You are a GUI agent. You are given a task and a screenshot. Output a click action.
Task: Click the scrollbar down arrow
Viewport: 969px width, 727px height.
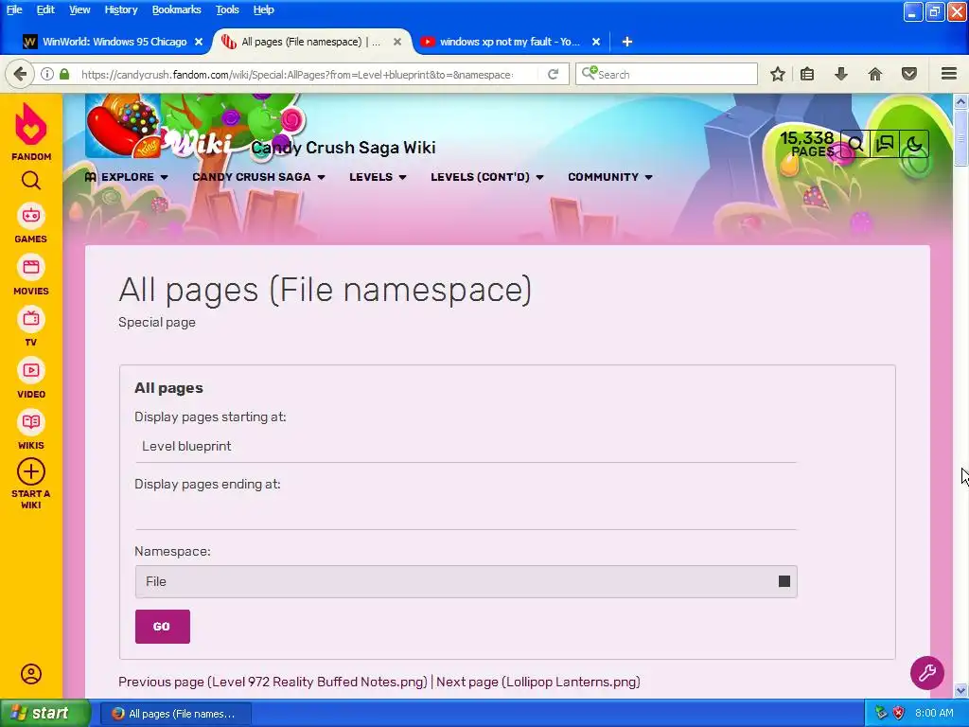(961, 690)
